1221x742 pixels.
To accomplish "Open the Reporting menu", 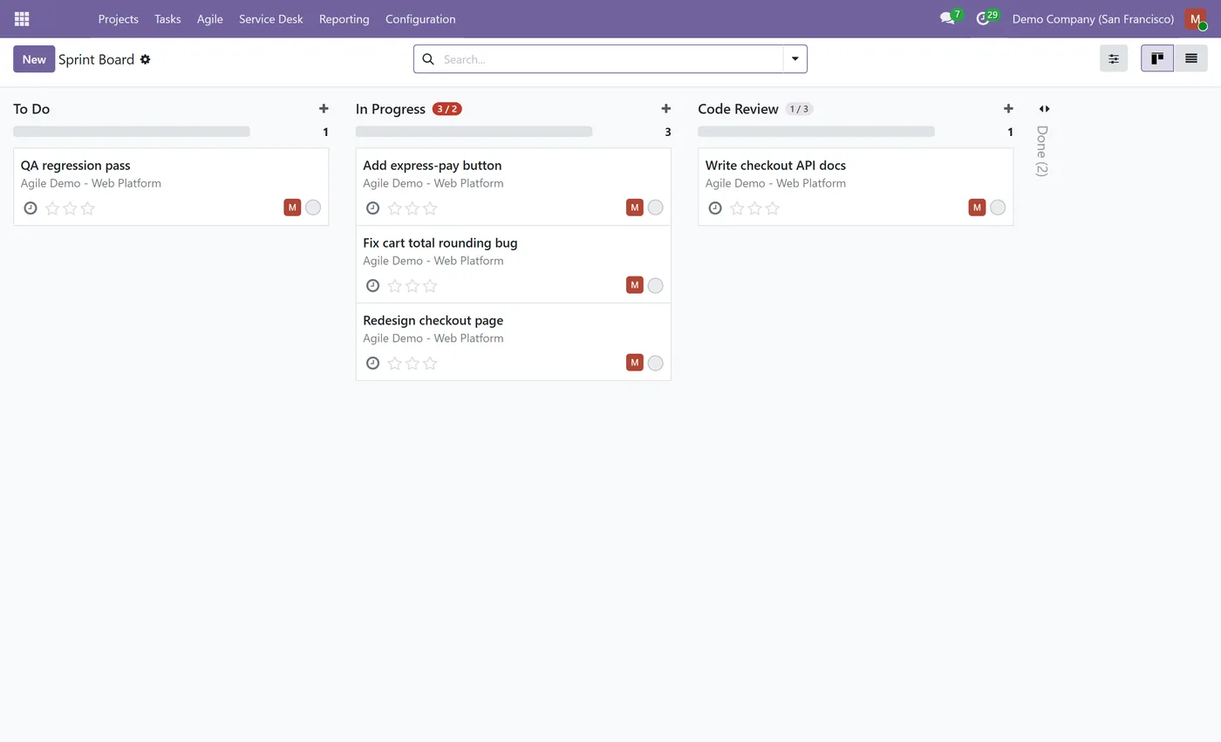I will 344,18.
